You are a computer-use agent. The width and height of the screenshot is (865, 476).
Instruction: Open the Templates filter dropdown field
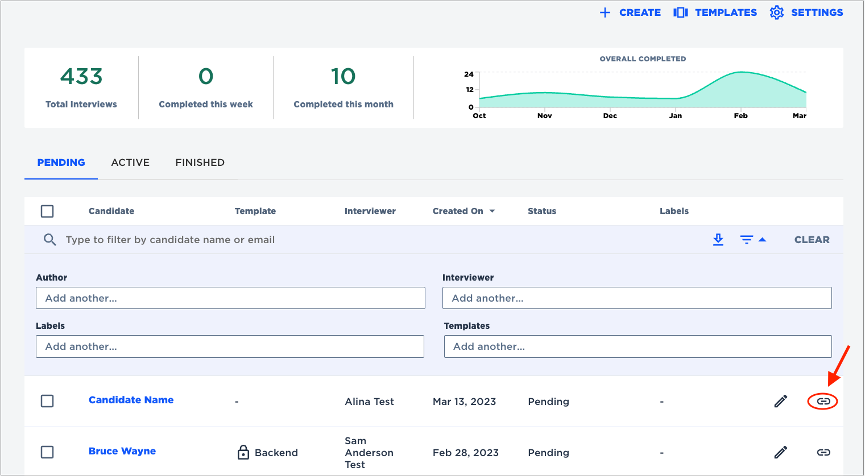(638, 346)
